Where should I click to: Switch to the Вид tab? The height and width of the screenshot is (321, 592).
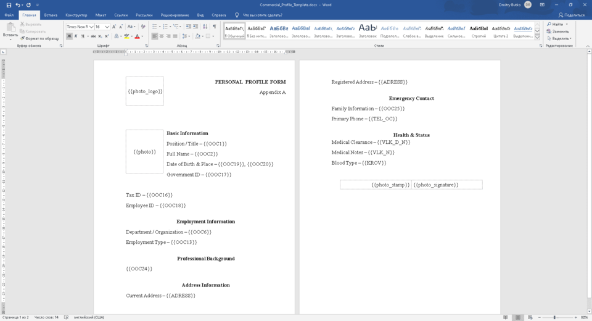click(x=200, y=15)
